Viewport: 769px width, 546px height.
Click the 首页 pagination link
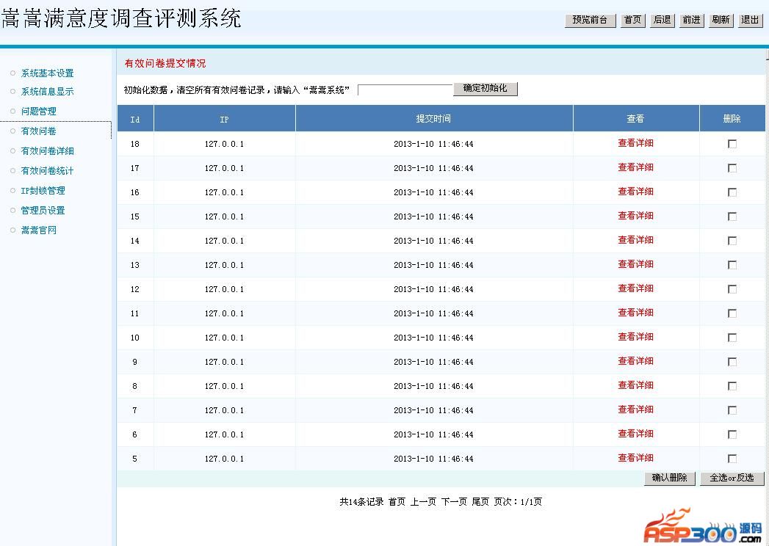click(x=397, y=502)
